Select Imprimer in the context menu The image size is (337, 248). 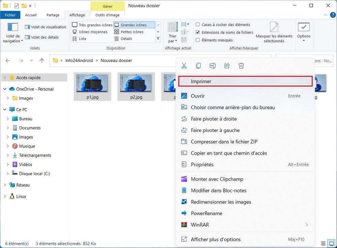pos(245,81)
